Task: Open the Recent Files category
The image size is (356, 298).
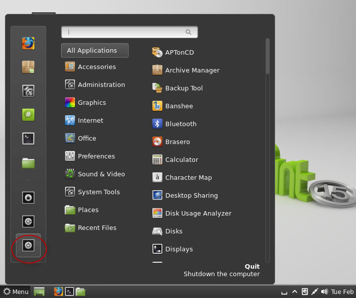Action: (x=90, y=228)
